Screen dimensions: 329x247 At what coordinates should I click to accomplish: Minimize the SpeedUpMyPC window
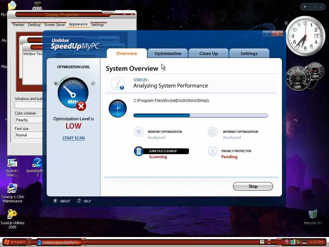coord(267,33)
